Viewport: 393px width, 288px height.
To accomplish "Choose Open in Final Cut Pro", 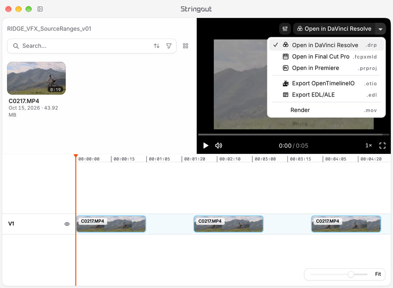I will (326, 57).
